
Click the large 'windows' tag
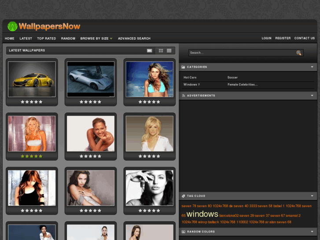pos(202,214)
